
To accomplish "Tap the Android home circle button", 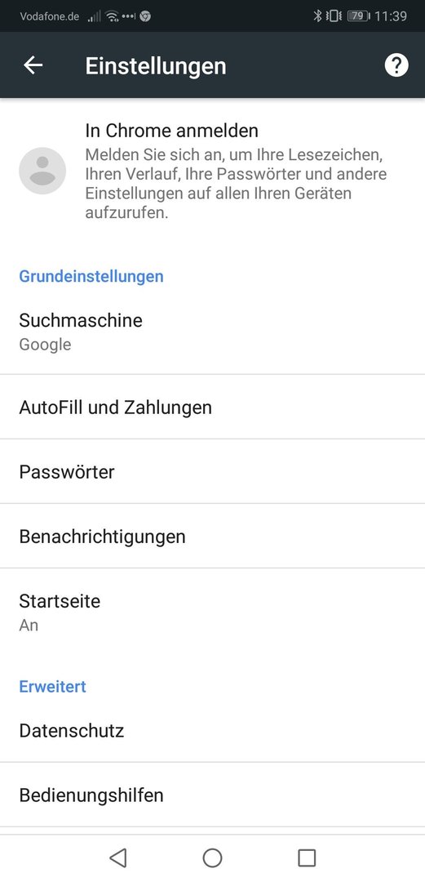I will (212, 857).
